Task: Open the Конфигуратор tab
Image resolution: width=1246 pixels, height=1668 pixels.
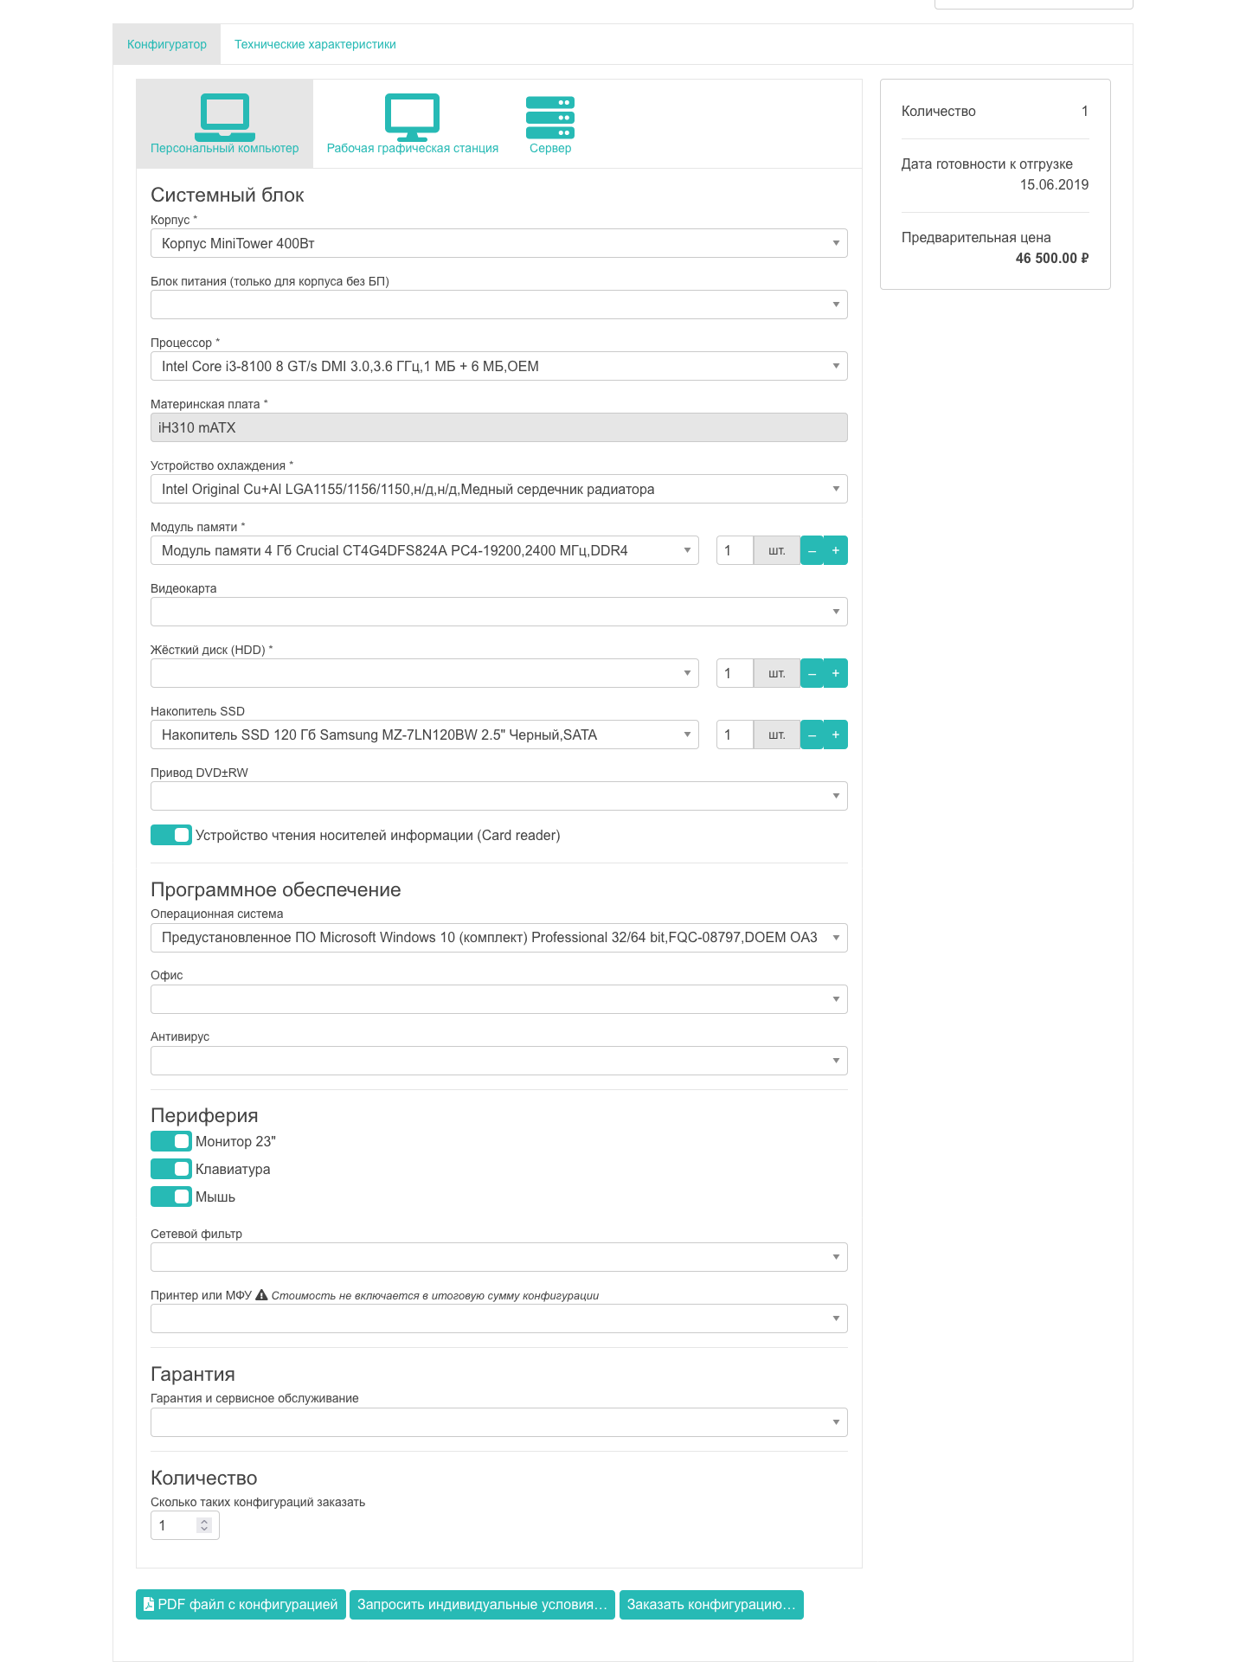Action: [x=167, y=44]
